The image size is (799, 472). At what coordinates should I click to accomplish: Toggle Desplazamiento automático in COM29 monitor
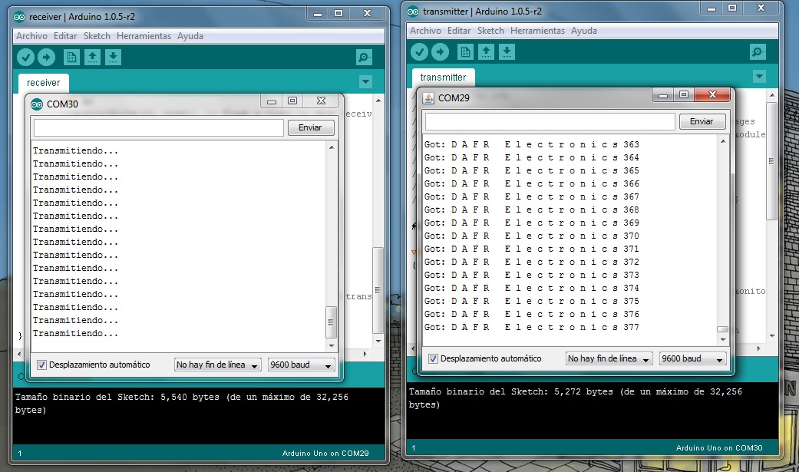433,358
